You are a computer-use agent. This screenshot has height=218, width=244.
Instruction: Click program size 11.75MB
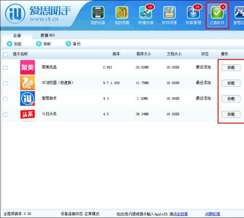point(142,83)
